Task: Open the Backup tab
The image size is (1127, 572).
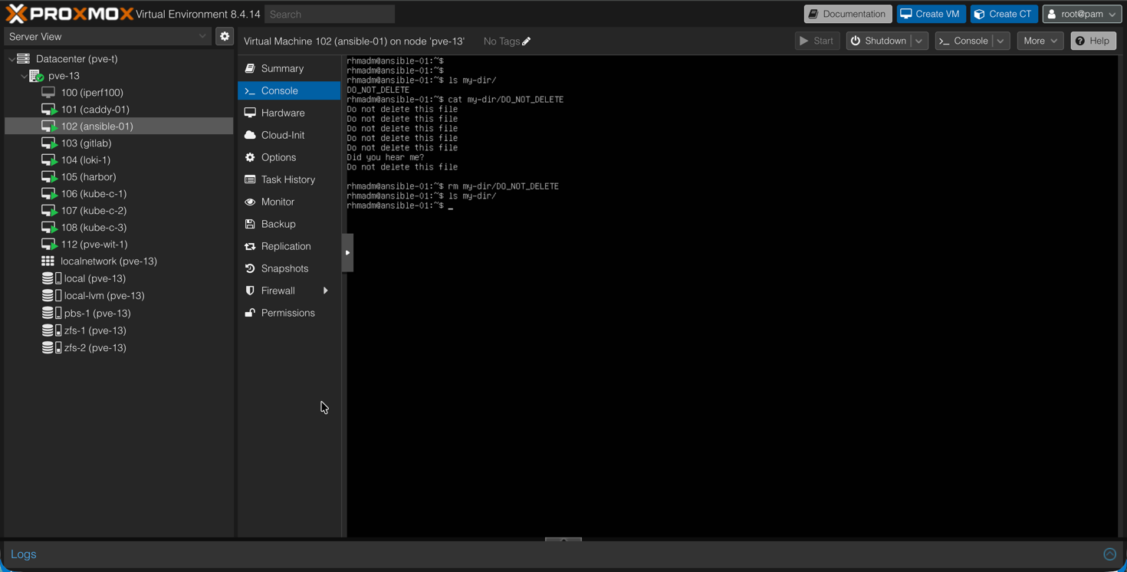Action: point(289,224)
